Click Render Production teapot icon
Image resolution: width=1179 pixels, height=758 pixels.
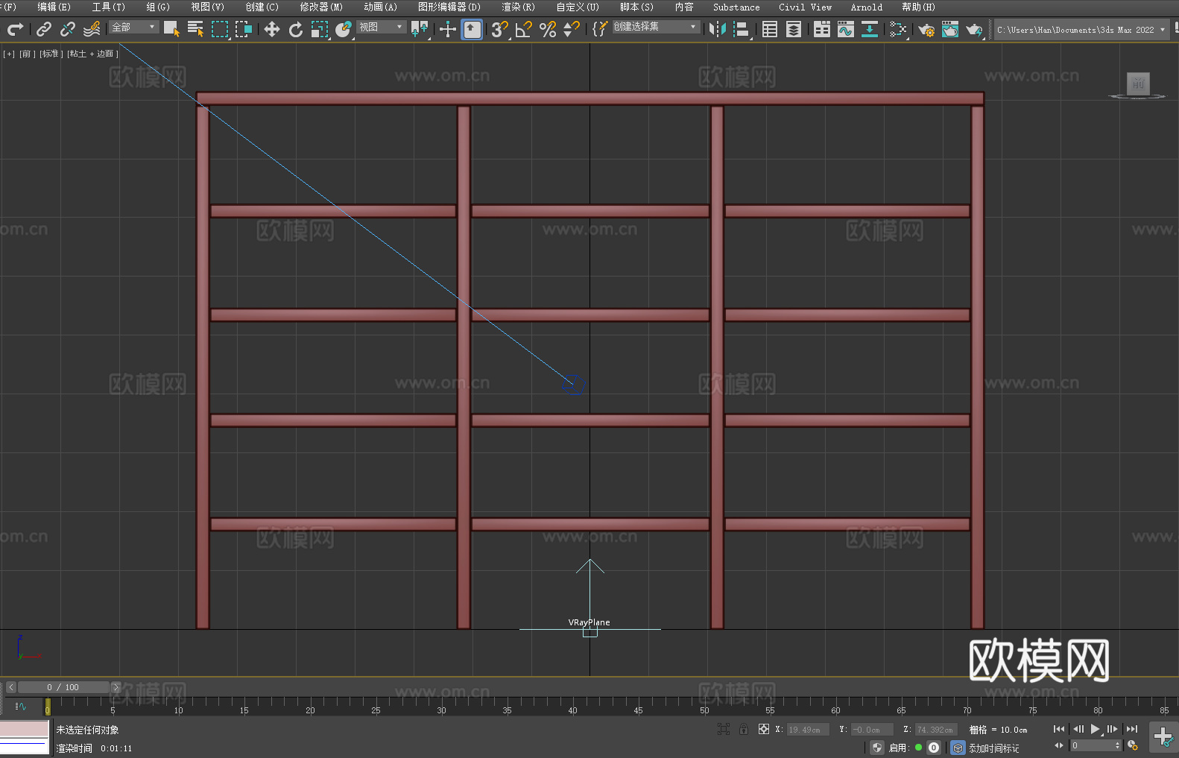pos(974,29)
